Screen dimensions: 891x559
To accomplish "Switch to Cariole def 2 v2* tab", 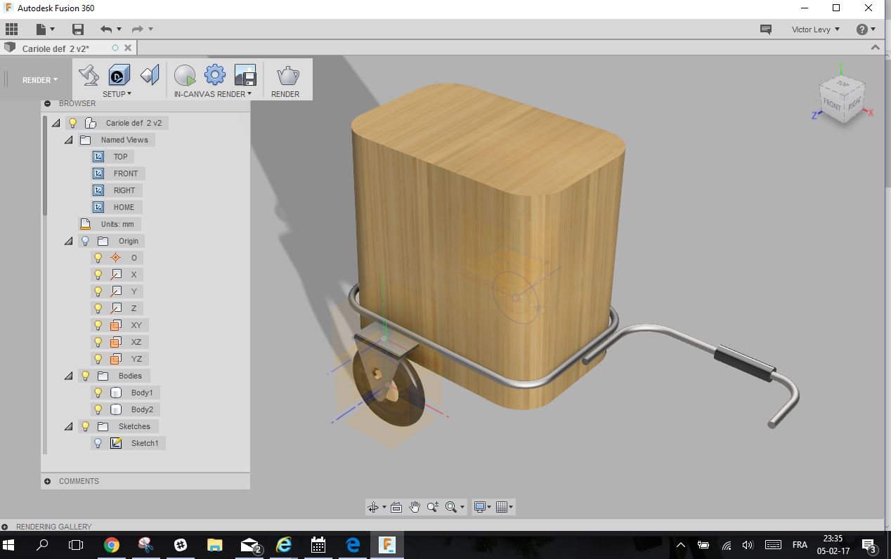I will [56, 48].
